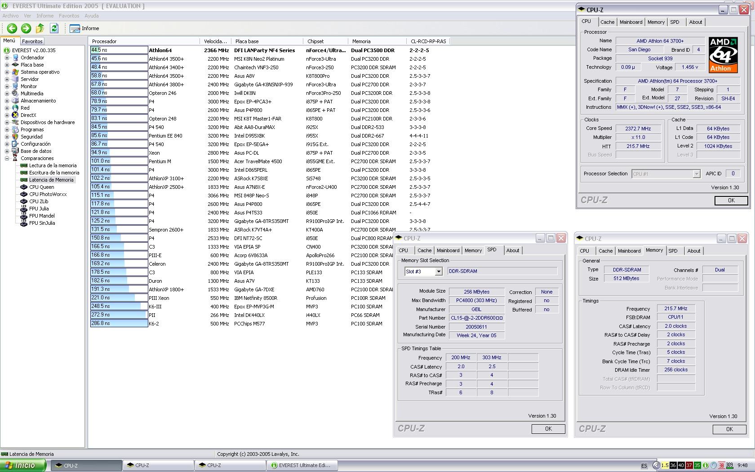Switch to the Favoritos tab
The height and width of the screenshot is (472, 755).
tap(32, 41)
